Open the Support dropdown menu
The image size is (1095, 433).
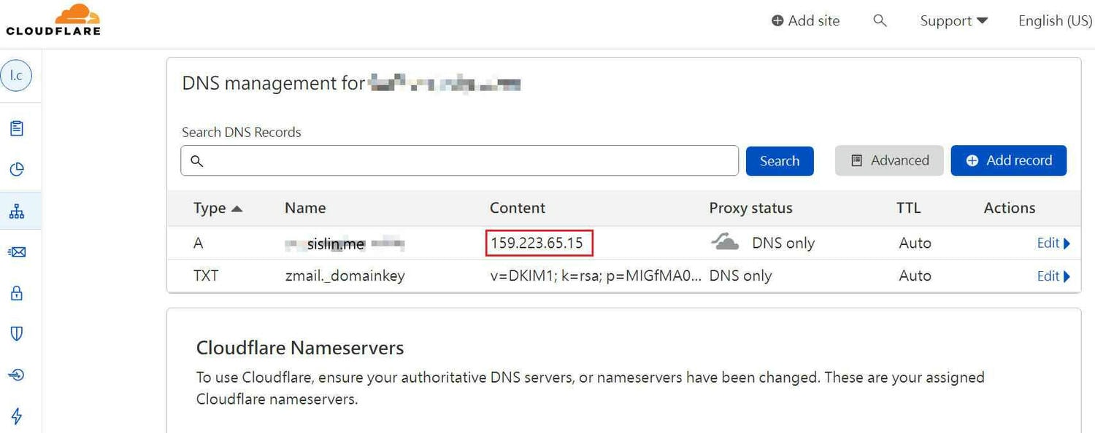pyautogui.click(x=953, y=20)
